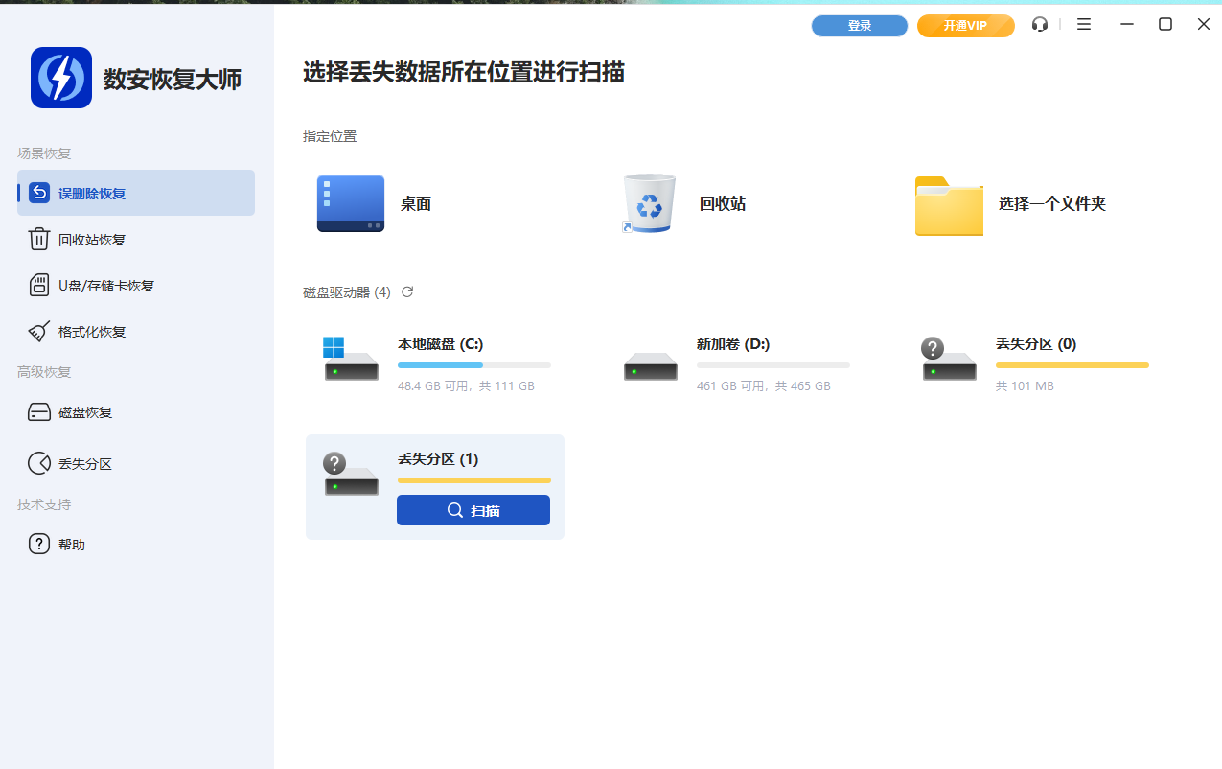Click the 选择一个文件夹 label

[x=1052, y=203]
